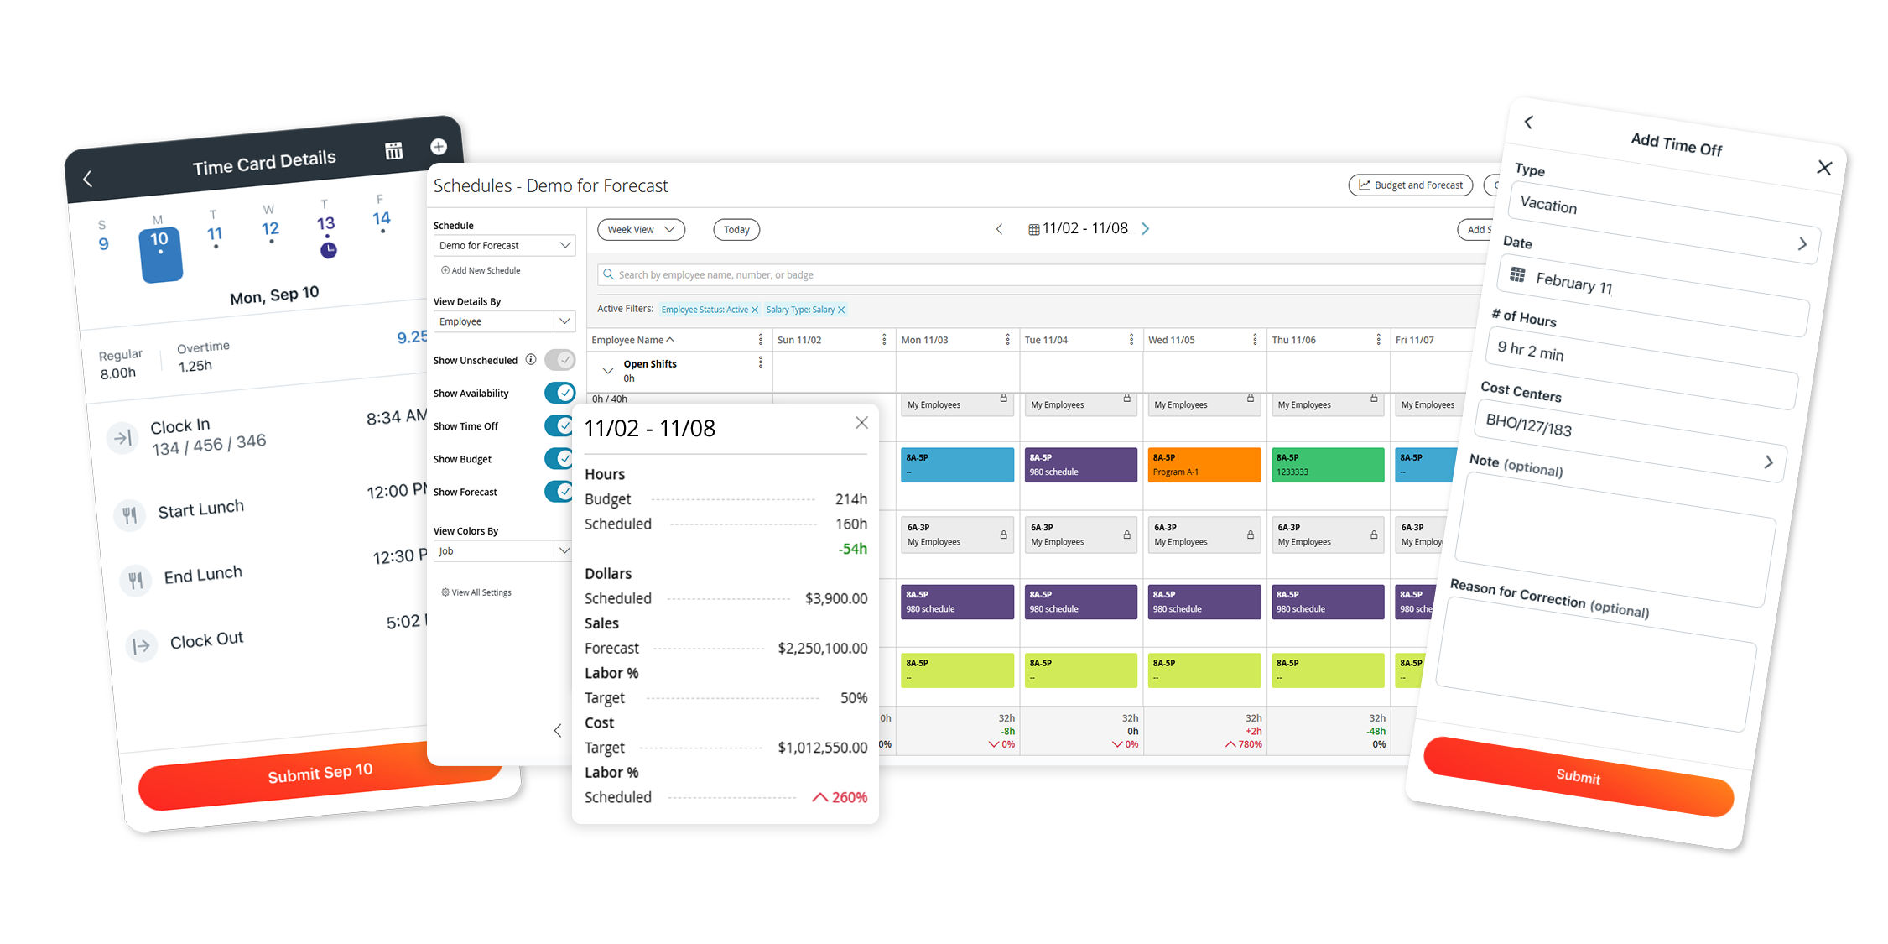Click info icon next to Show Unscheduled
This screenshot has height=944, width=1888.
click(531, 360)
